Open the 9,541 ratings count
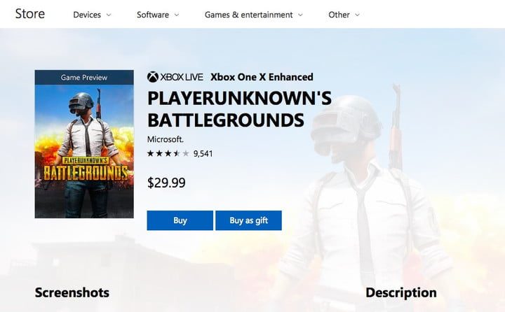The height and width of the screenshot is (312, 505). (x=203, y=153)
